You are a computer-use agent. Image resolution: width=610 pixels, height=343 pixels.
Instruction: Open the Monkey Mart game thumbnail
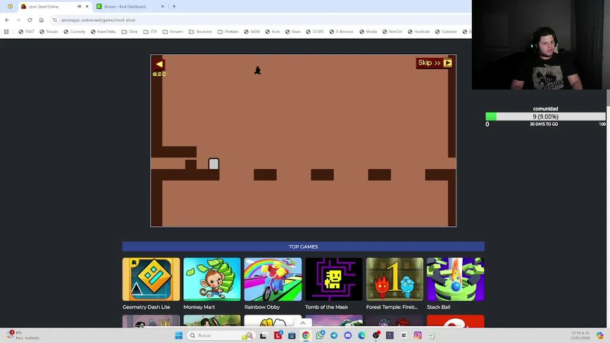point(212,279)
